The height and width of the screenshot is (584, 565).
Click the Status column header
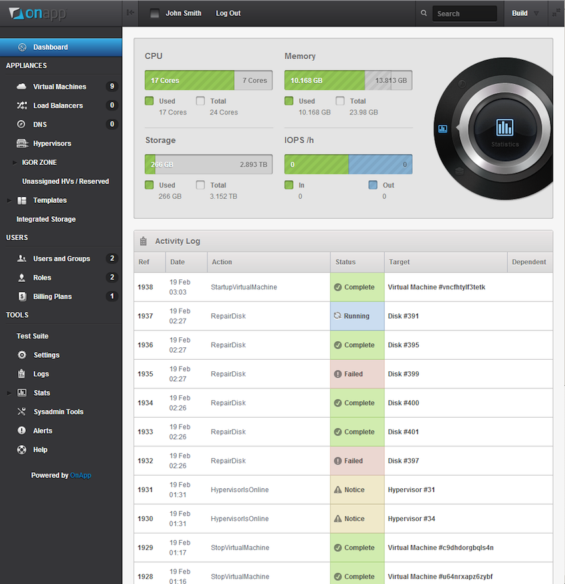357,262
